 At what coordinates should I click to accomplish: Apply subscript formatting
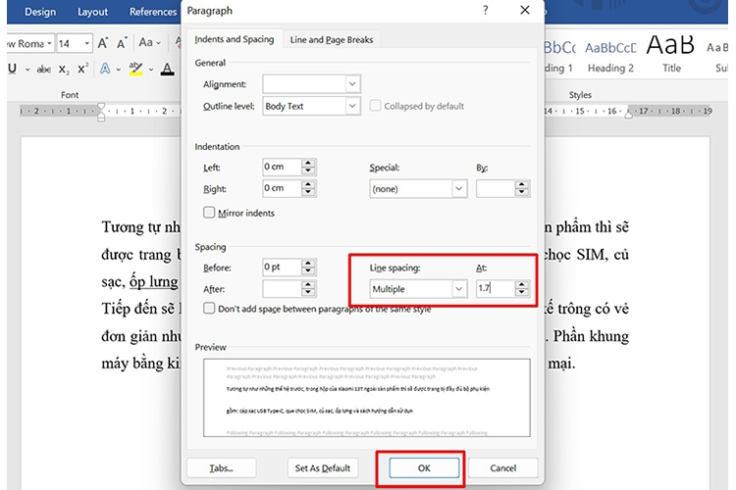[x=64, y=70]
